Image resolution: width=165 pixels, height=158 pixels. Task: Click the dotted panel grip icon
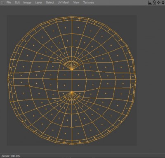pyautogui.click(x=2, y=2)
